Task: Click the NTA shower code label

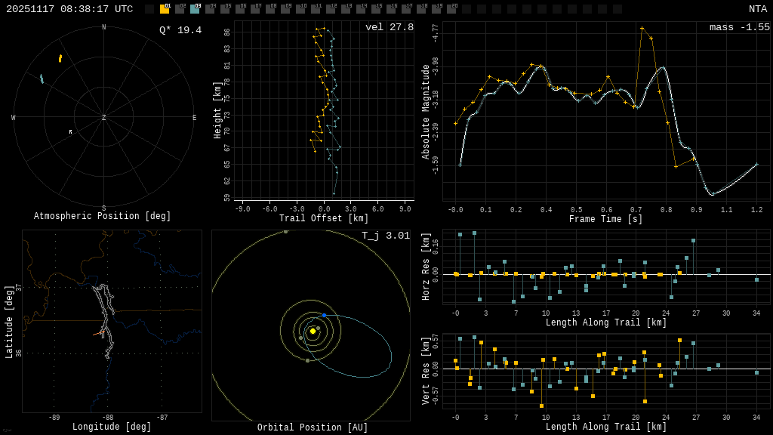Action: click(x=757, y=9)
